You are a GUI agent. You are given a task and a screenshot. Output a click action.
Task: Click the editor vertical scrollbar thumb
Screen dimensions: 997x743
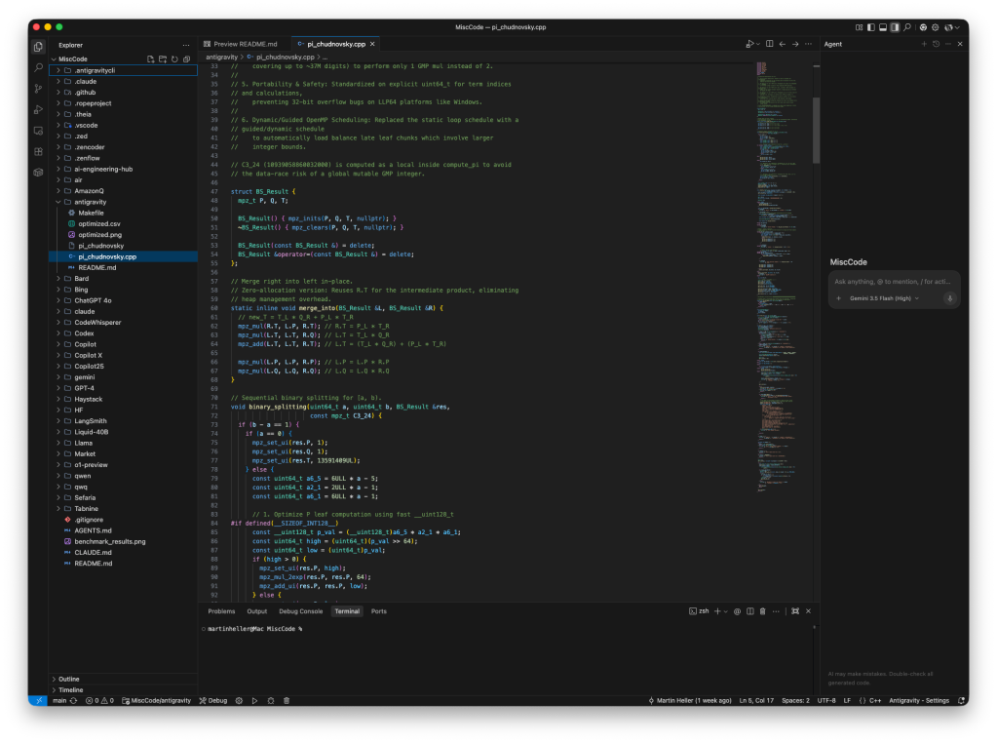[x=816, y=131]
